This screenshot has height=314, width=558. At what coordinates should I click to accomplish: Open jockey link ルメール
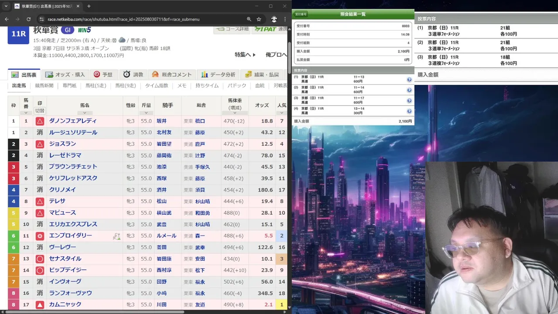pos(166,235)
